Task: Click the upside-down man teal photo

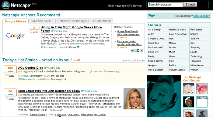Action: [x=164, y=96]
